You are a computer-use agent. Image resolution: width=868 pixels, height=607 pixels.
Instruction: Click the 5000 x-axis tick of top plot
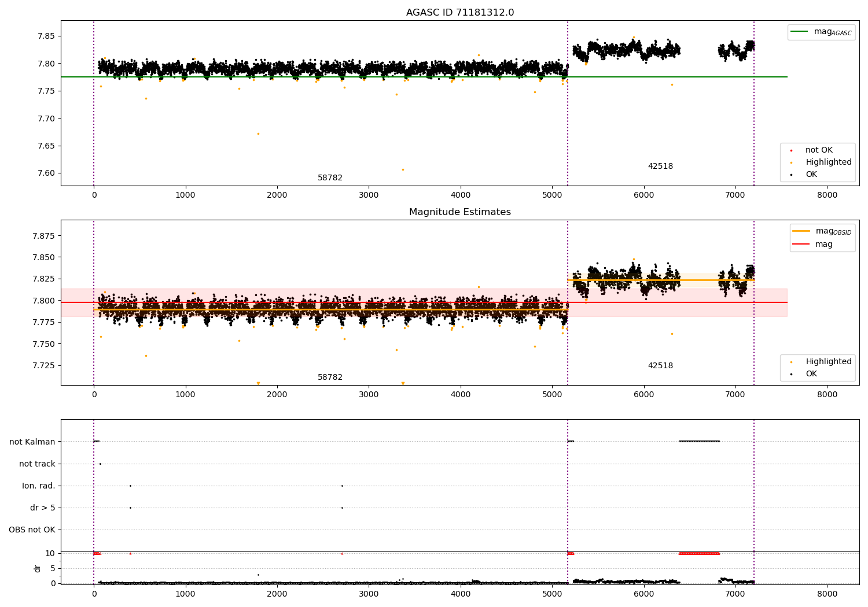pyautogui.click(x=552, y=195)
